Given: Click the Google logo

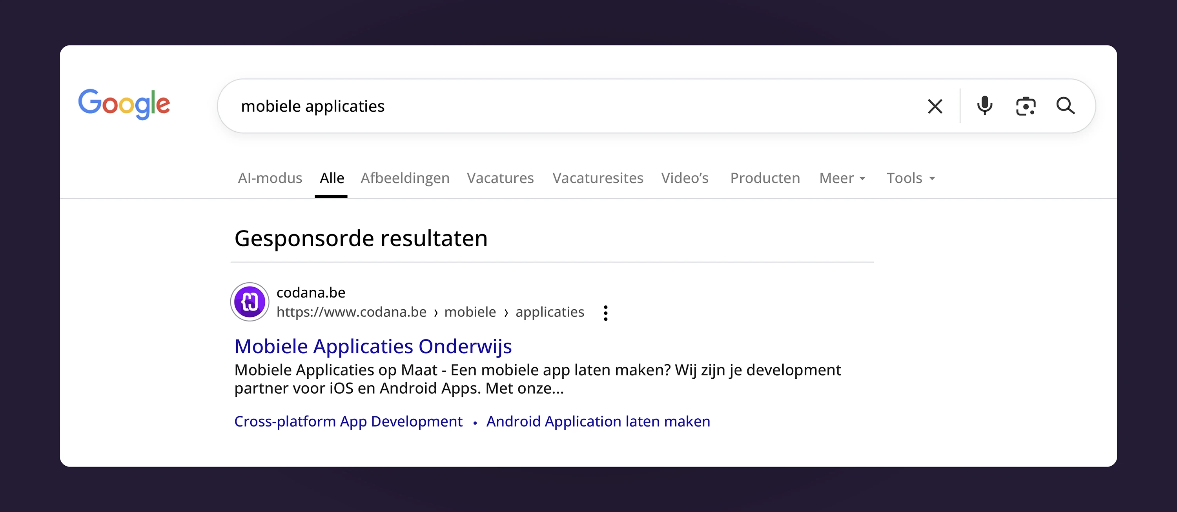Looking at the screenshot, I should tap(124, 104).
